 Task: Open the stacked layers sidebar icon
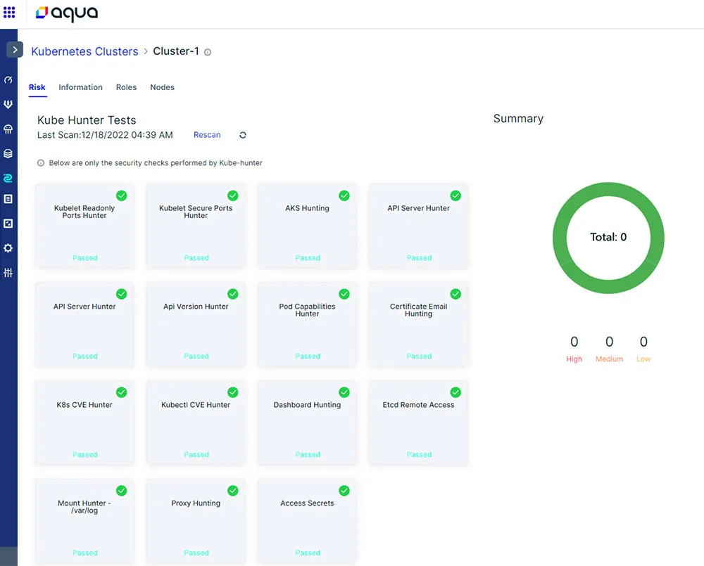[8, 154]
